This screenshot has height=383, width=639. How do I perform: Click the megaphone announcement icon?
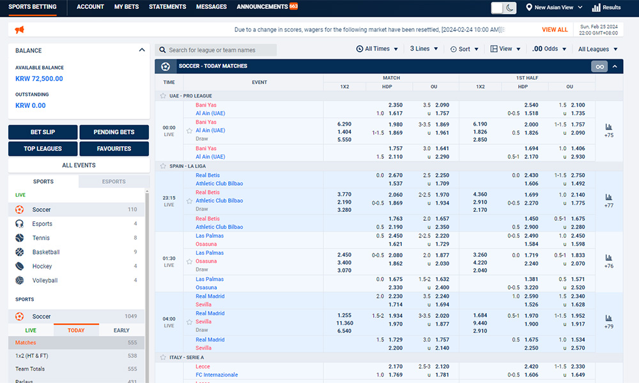19,30
